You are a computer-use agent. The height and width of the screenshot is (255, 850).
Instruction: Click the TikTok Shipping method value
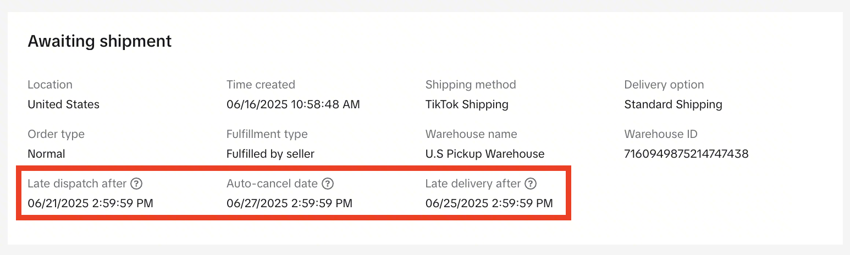(467, 104)
